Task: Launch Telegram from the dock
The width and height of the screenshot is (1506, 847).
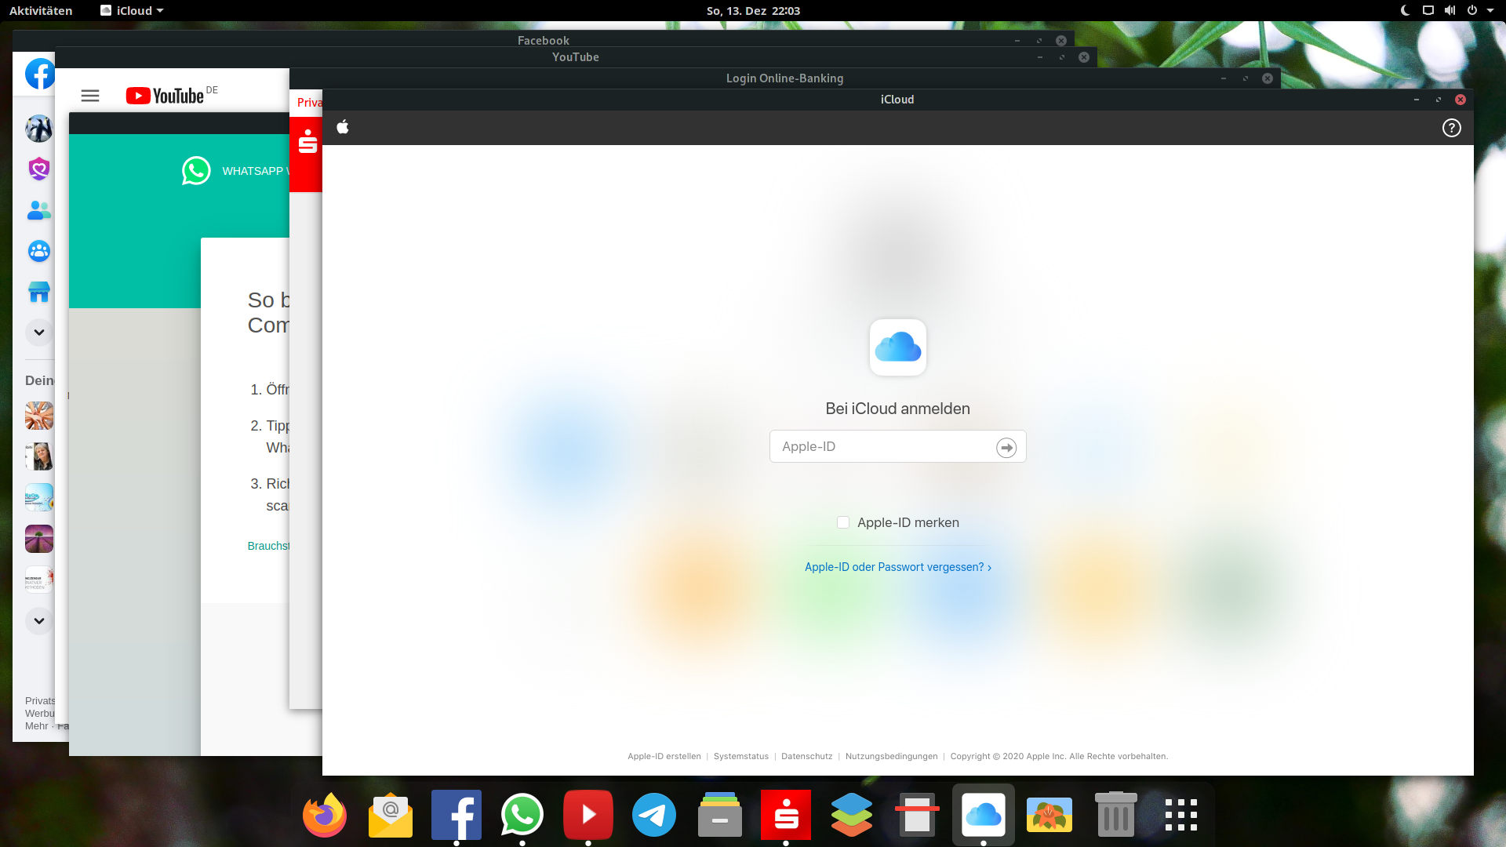Action: click(653, 815)
